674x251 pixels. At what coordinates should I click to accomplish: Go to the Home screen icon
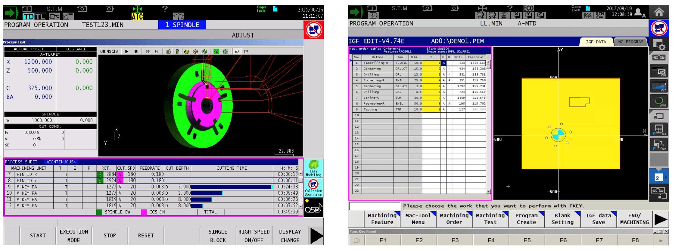658,12
